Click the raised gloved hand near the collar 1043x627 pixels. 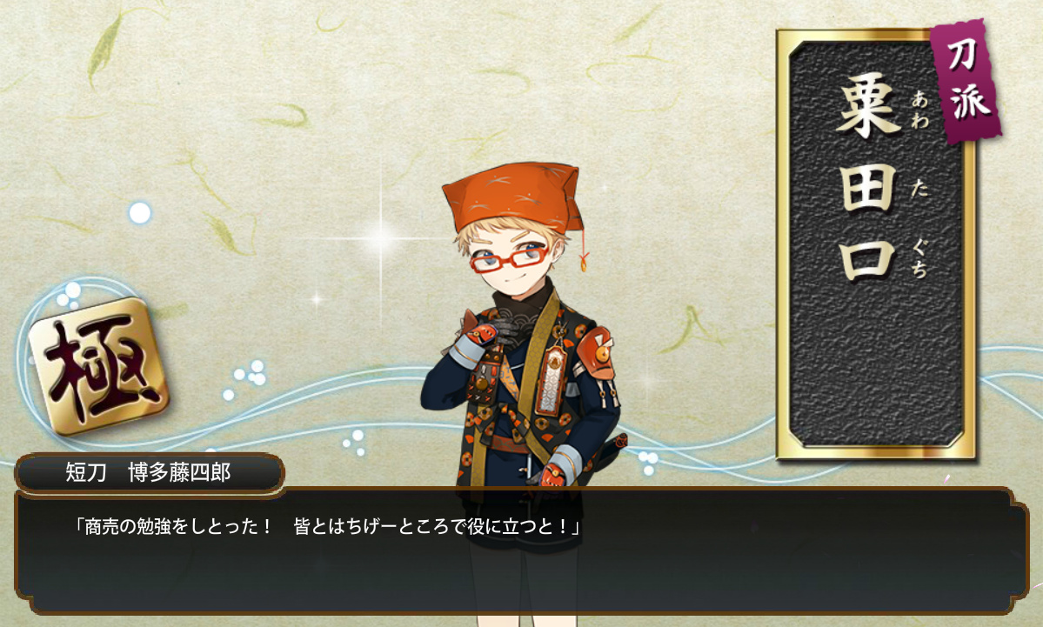491,330
